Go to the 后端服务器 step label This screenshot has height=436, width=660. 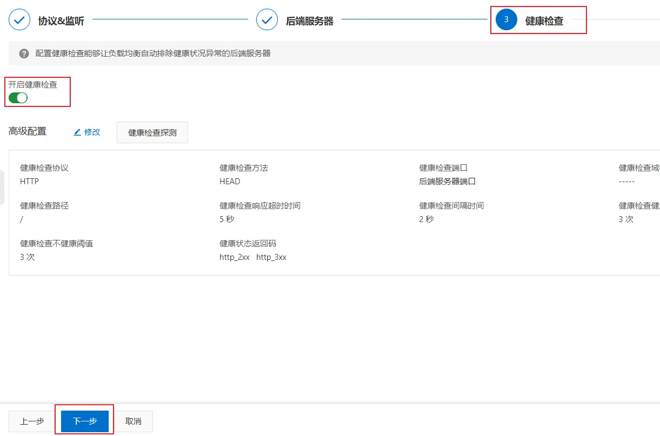310,21
